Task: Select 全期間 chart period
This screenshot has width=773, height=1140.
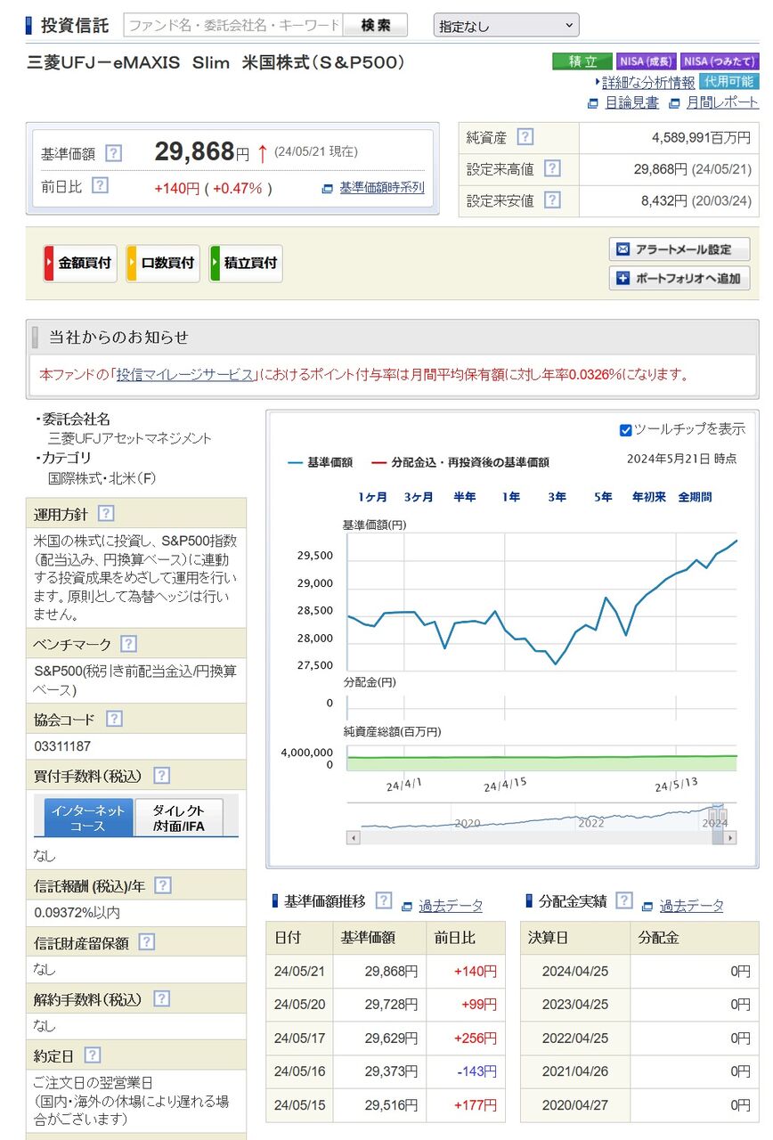Action: [x=695, y=497]
